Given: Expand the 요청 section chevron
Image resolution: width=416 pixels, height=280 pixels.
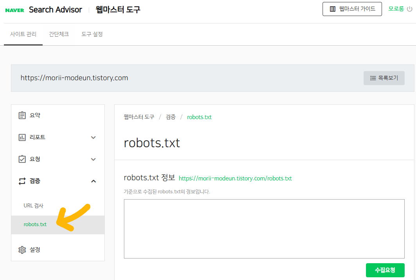Looking at the screenshot, I should (x=93, y=159).
